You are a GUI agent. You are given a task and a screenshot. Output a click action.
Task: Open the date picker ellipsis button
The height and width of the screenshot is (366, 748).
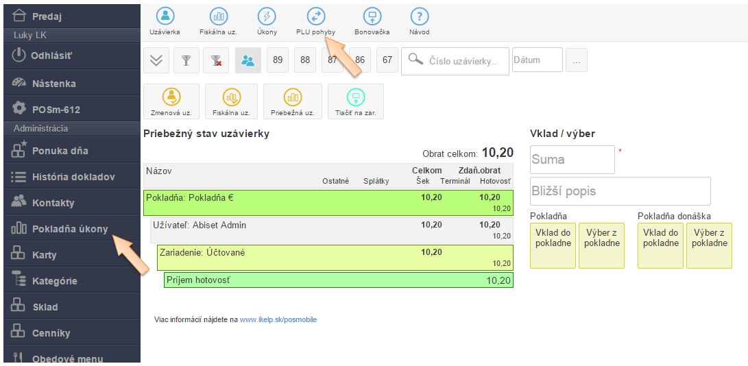576,60
